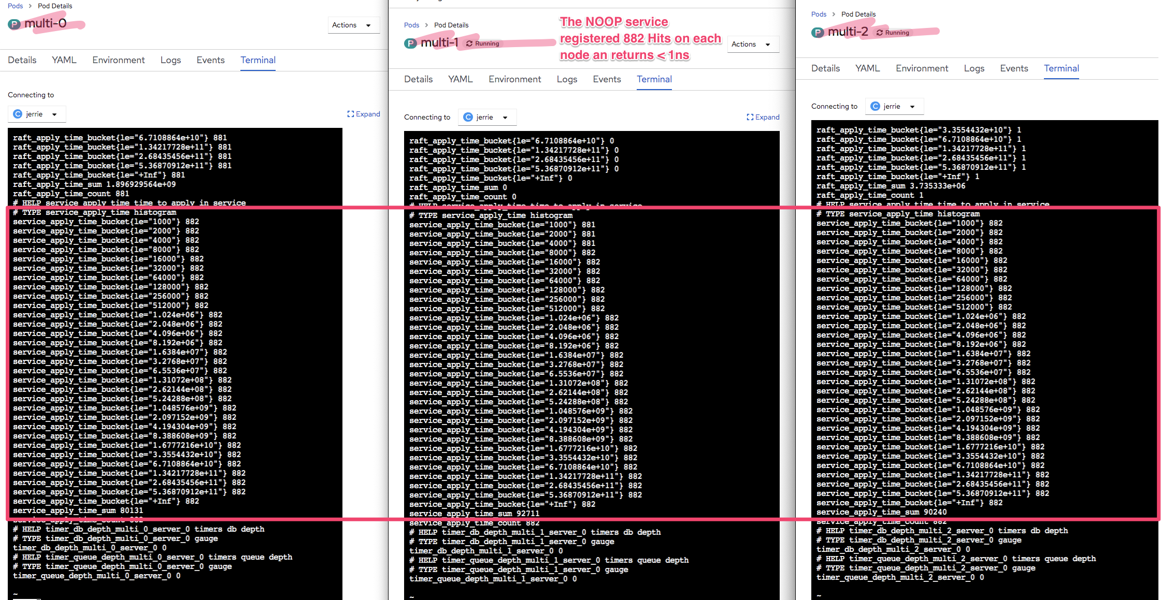The height and width of the screenshot is (600, 1161).
Task: Click the P pod icon next to multi-2
Action: 818,32
